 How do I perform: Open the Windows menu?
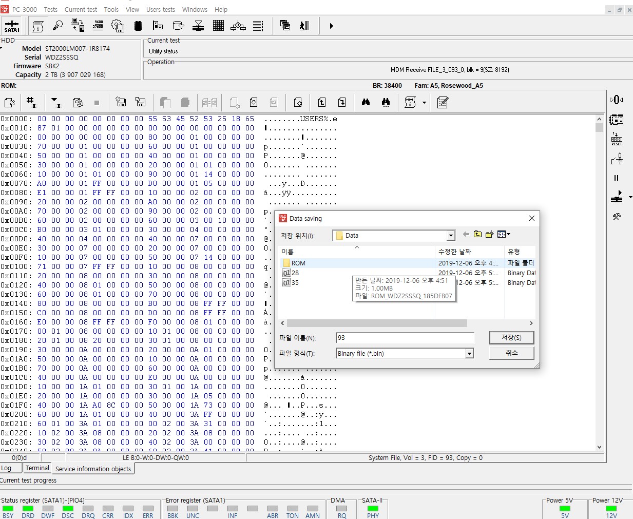point(195,9)
